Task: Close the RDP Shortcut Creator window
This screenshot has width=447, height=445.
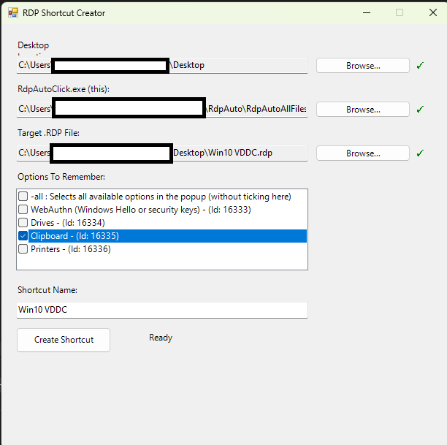Action: click(433, 13)
